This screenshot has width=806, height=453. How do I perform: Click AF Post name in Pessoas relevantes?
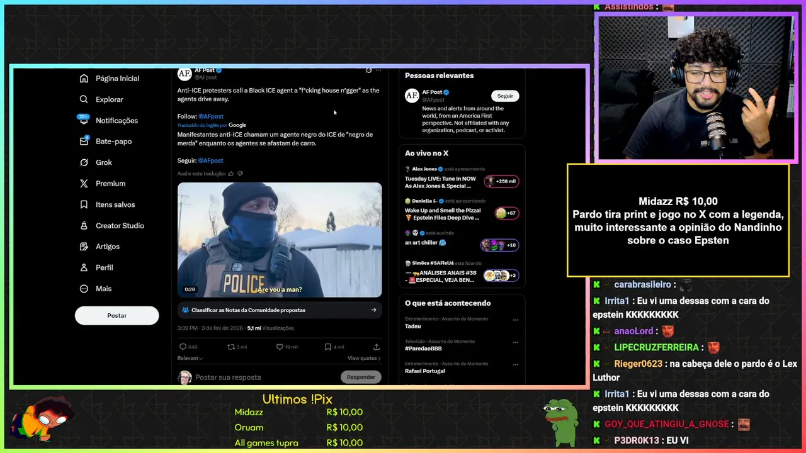click(x=432, y=92)
